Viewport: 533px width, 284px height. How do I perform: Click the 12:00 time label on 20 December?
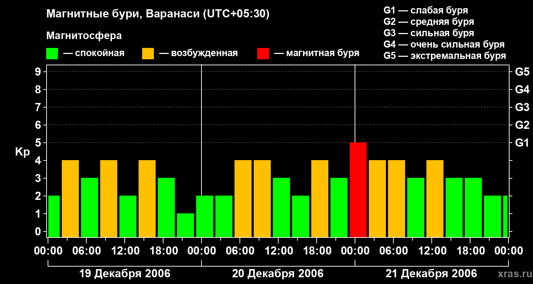278,251
